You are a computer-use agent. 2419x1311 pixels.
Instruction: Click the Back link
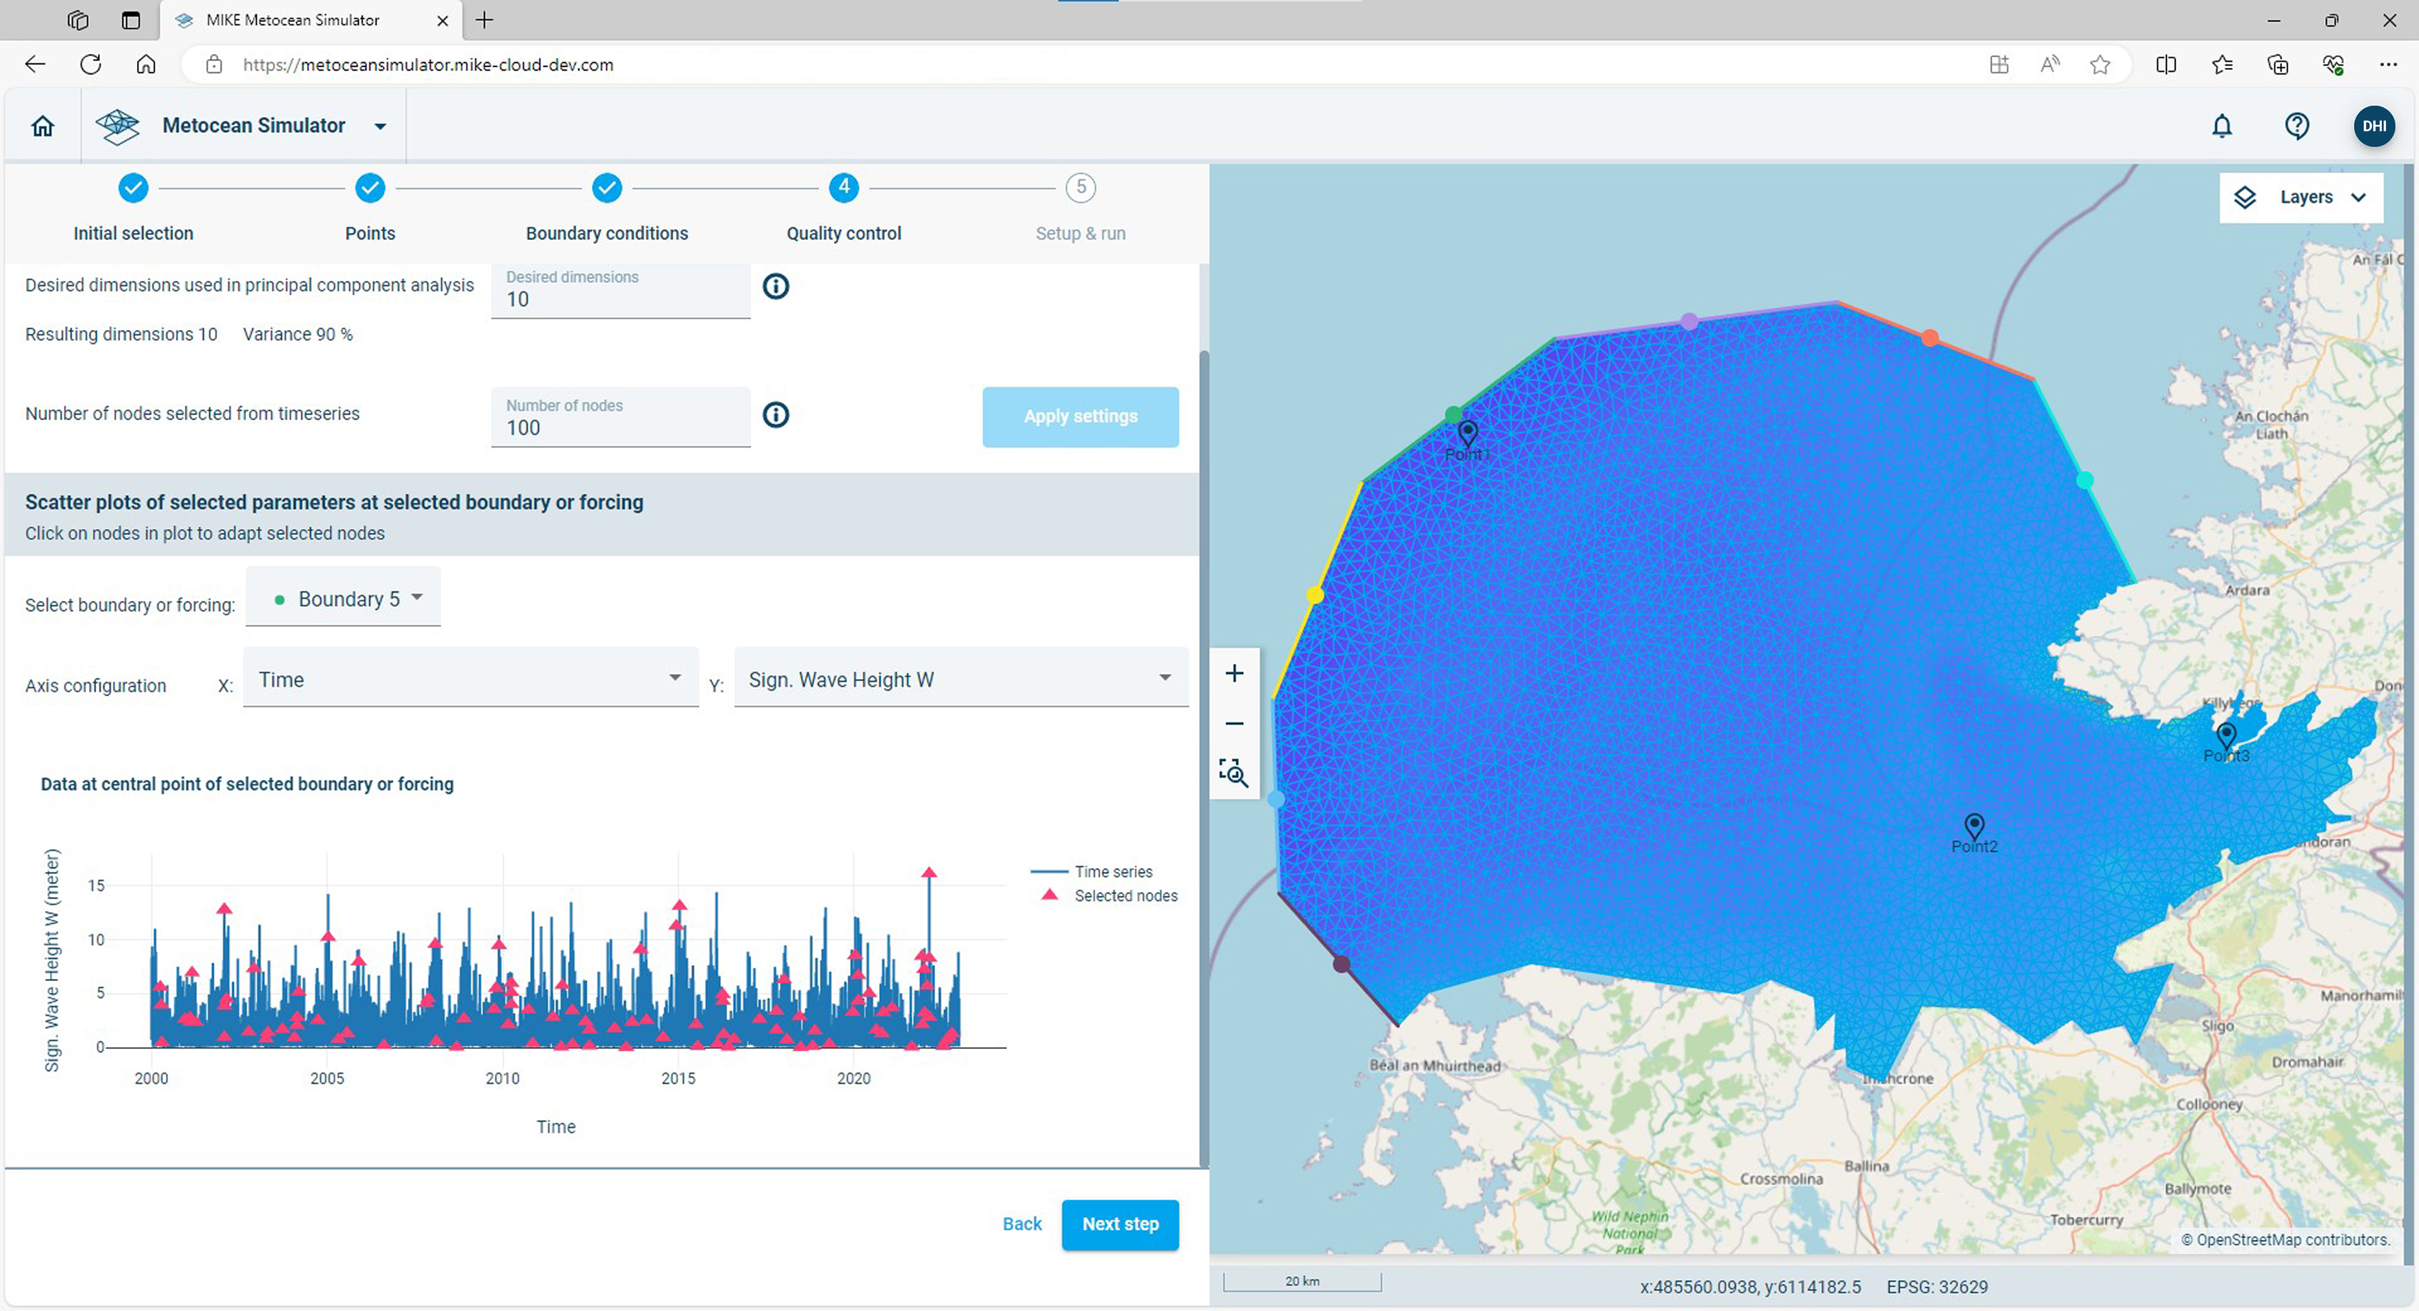click(x=1021, y=1224)
